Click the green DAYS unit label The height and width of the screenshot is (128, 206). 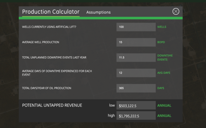pyautogui.click(x=161, y=88)
